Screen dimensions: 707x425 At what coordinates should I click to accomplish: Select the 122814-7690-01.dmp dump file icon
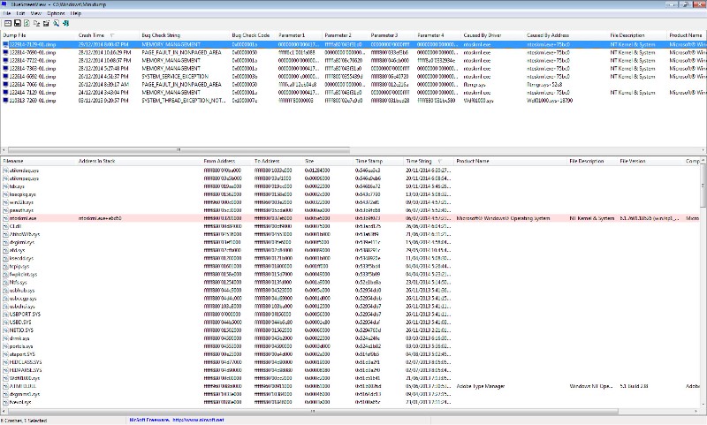pos(5,51)
